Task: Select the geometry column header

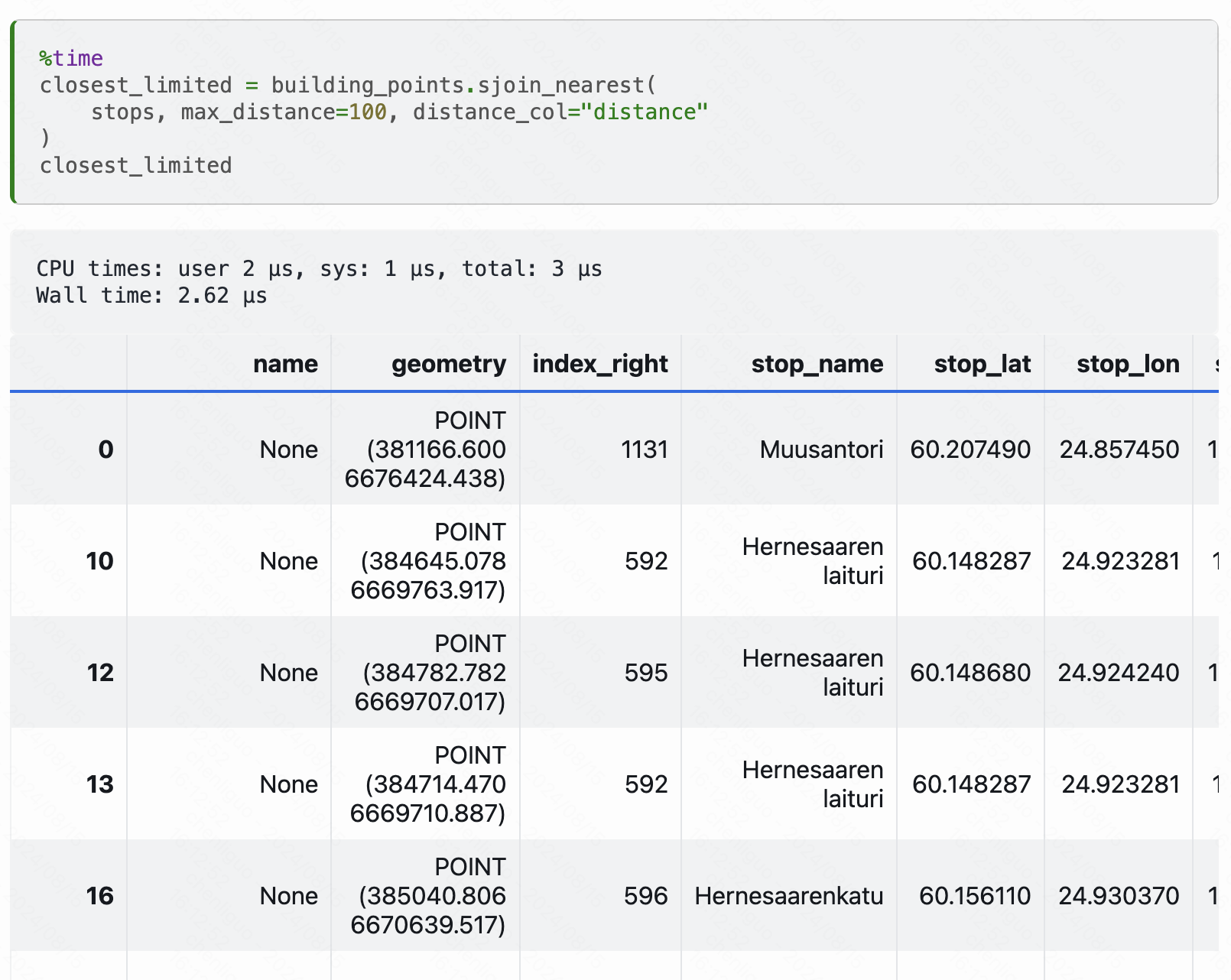Action: pyautogui.click(x=449, y=364)
